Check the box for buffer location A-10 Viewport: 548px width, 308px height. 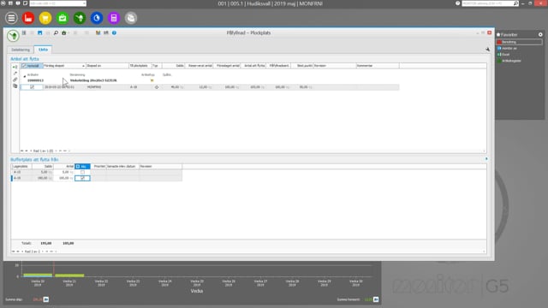pos(82,172)
